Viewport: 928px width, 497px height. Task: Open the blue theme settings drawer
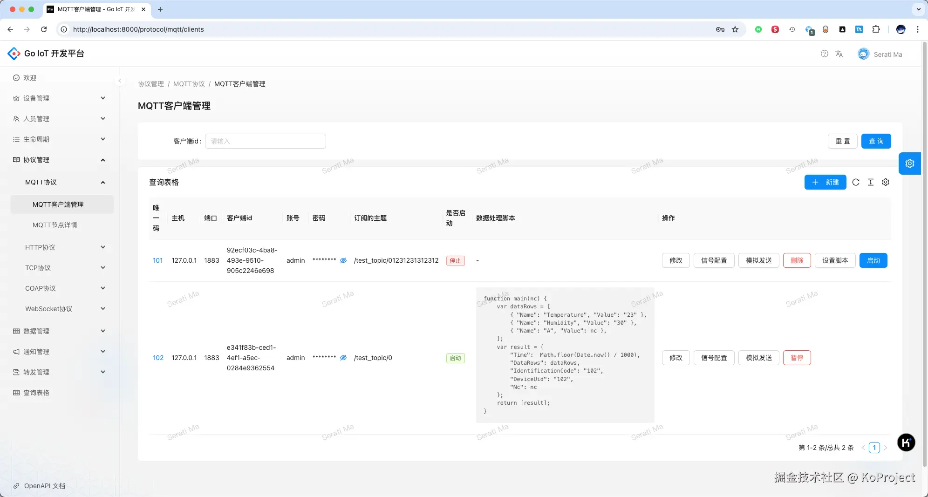point(909,163)
